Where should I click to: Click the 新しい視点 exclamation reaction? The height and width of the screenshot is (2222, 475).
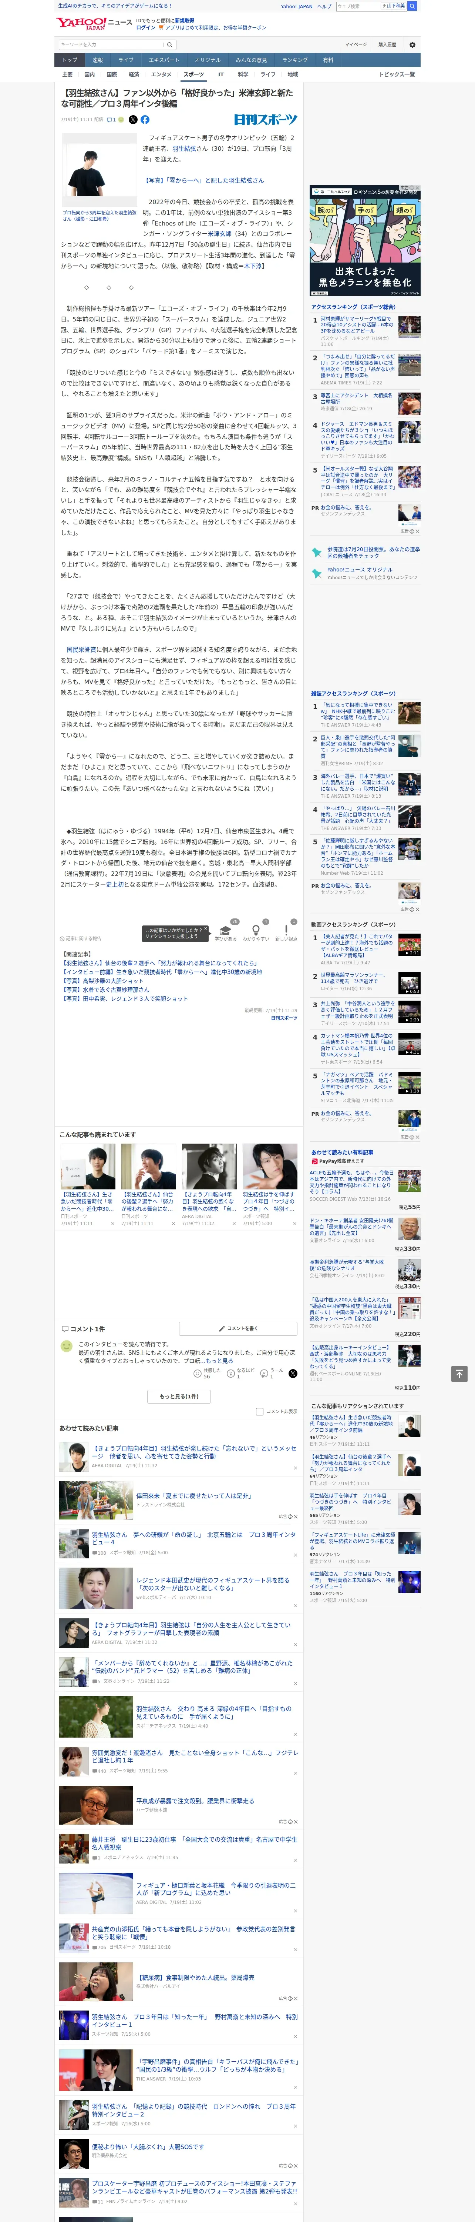(x=286, y=932)
